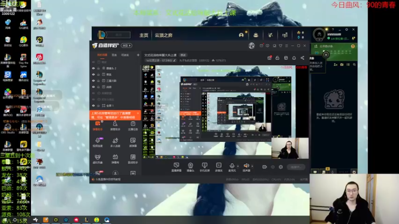Open Slay the Spire desktop shortcut
399x224 pixels.
coord(23,61)
